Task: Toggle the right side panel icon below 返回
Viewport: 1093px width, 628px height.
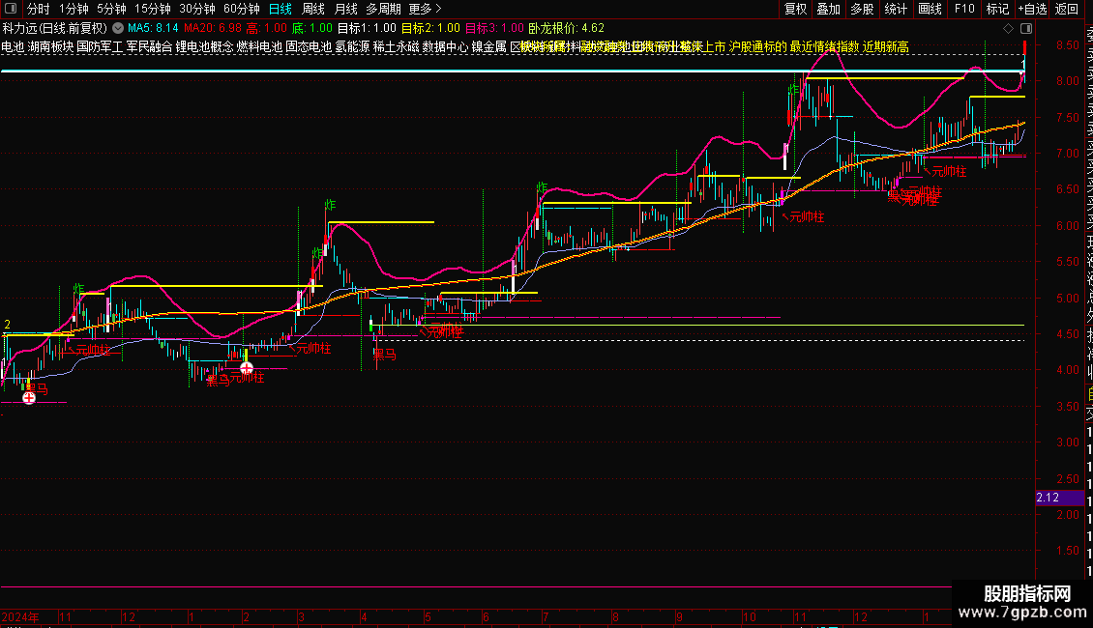Action: [1026, 29]
